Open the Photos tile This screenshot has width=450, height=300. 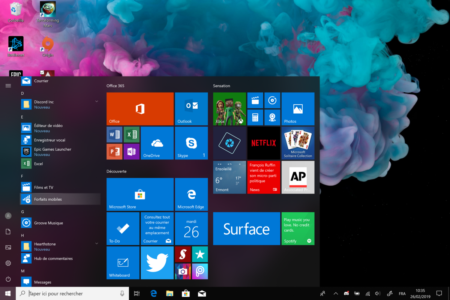point(298,109)
